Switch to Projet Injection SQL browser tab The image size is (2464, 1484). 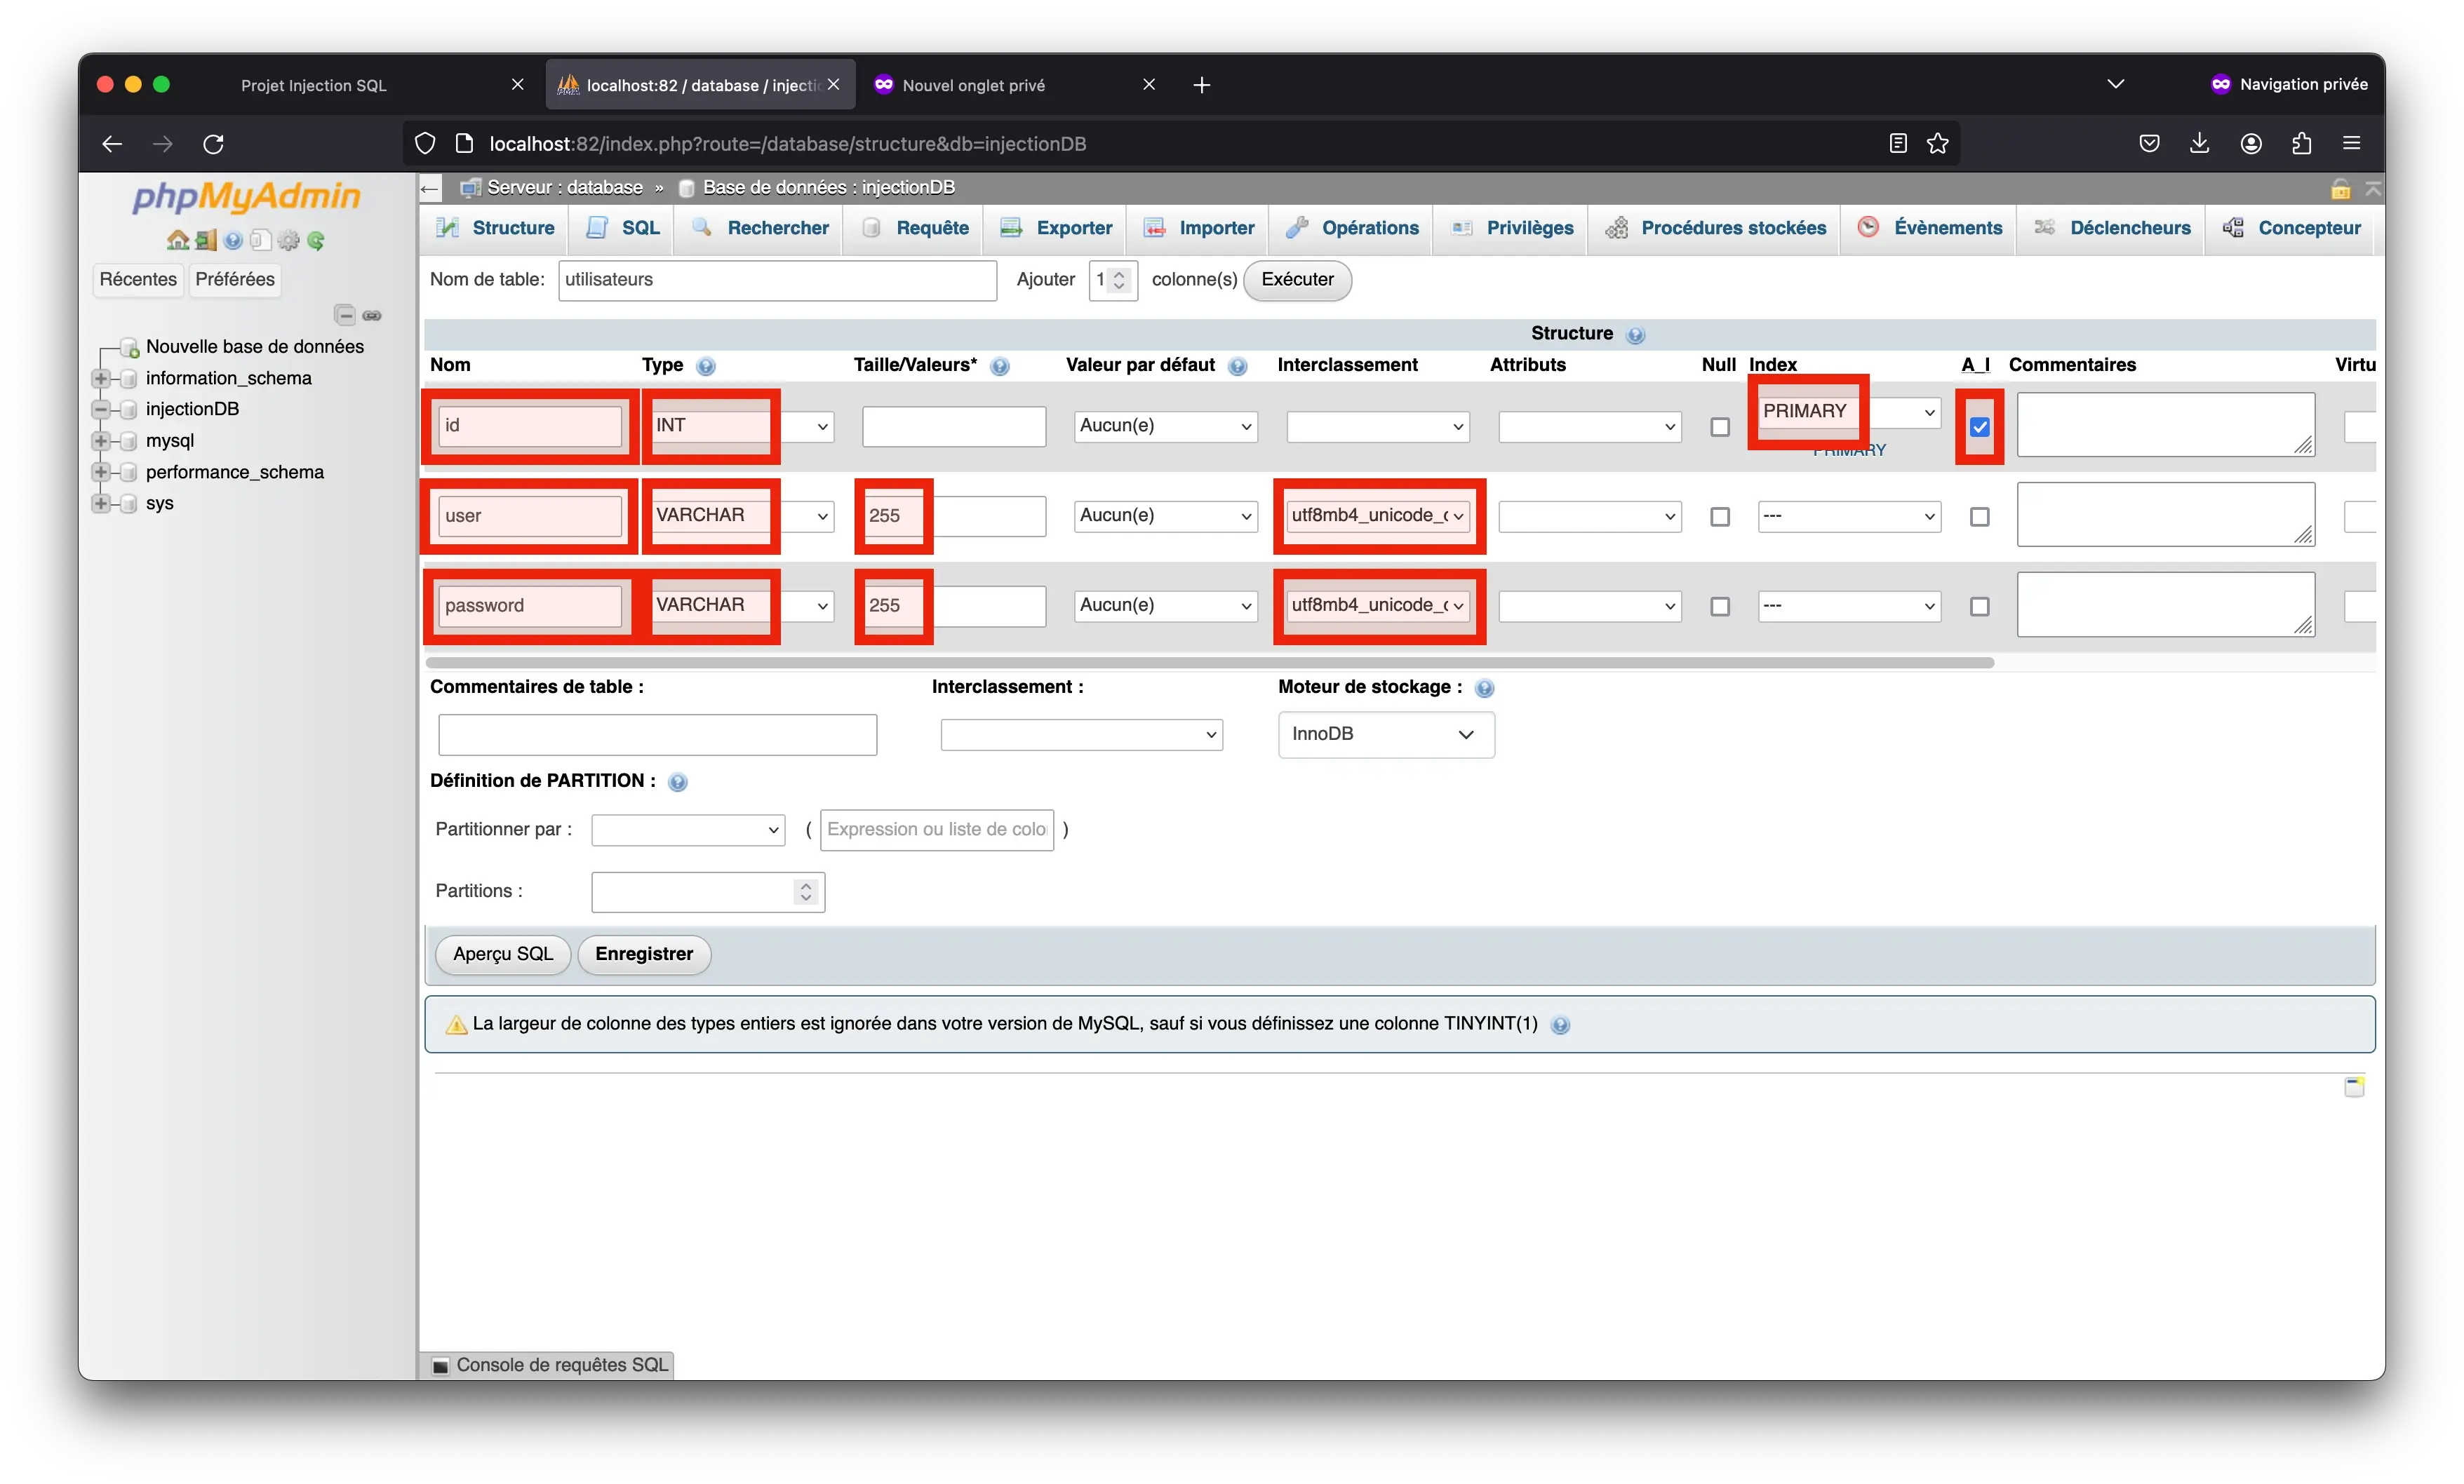(313, 86)
